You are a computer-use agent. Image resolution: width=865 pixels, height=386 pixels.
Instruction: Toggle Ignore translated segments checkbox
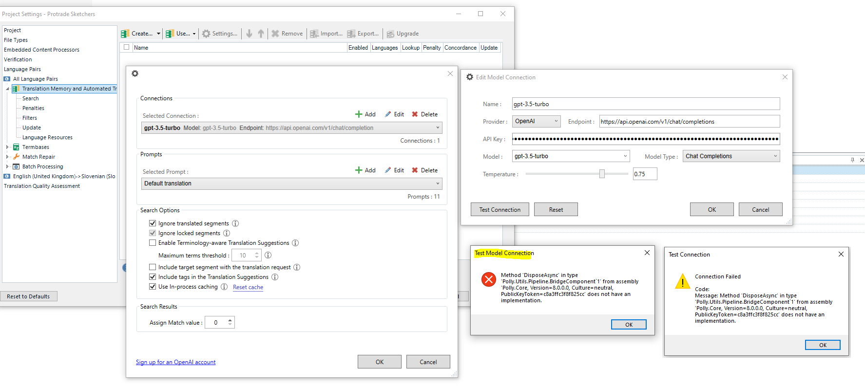[153, 223]
